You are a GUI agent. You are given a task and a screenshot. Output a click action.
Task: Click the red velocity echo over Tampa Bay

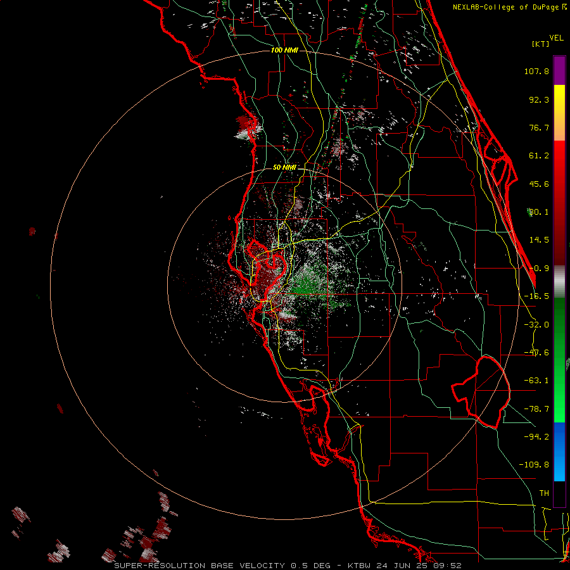(x=269, y=276)
